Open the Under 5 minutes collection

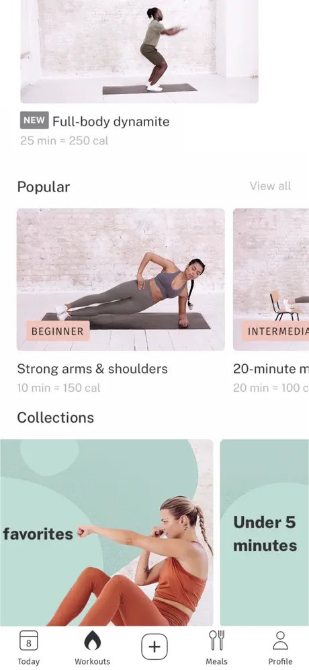(265, 532)
